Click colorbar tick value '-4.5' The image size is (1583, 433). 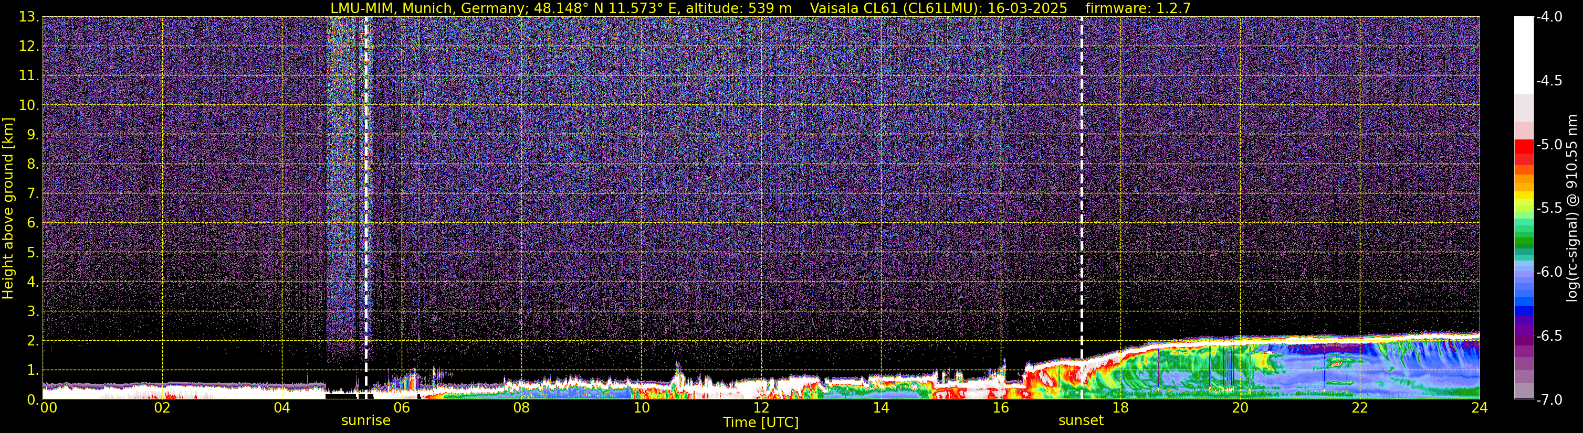click(1549, 81)
